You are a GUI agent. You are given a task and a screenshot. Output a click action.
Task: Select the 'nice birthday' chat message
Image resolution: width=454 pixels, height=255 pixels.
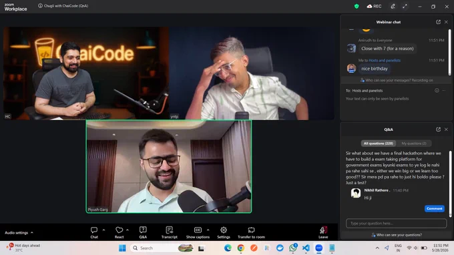coord(375,69)
